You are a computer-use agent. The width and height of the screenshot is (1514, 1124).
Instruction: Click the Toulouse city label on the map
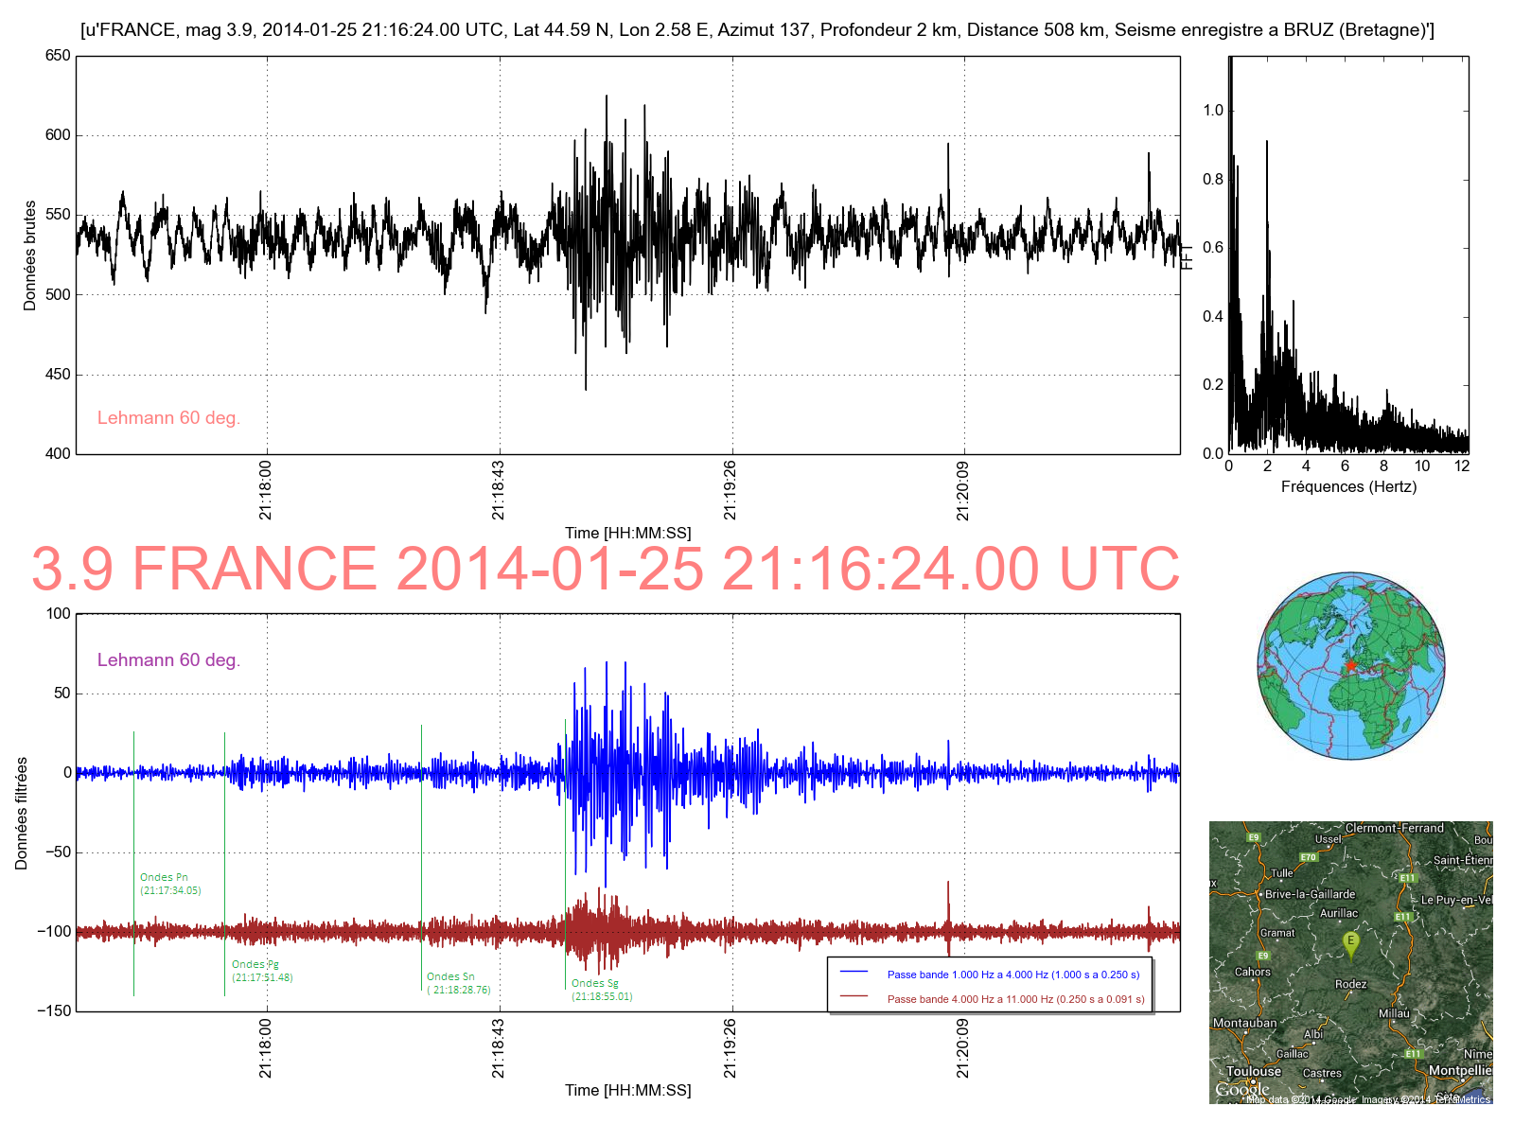tap(1253, 1071)
